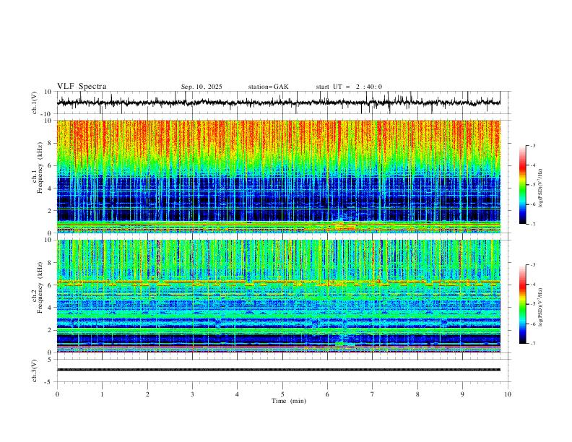Click the "4" kHz tick on ch.1 frequency axis
572x442 pixels.
pyautogui.click(x=50, y=188)
